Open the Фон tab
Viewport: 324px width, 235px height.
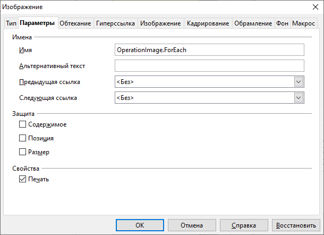[282, 24]
